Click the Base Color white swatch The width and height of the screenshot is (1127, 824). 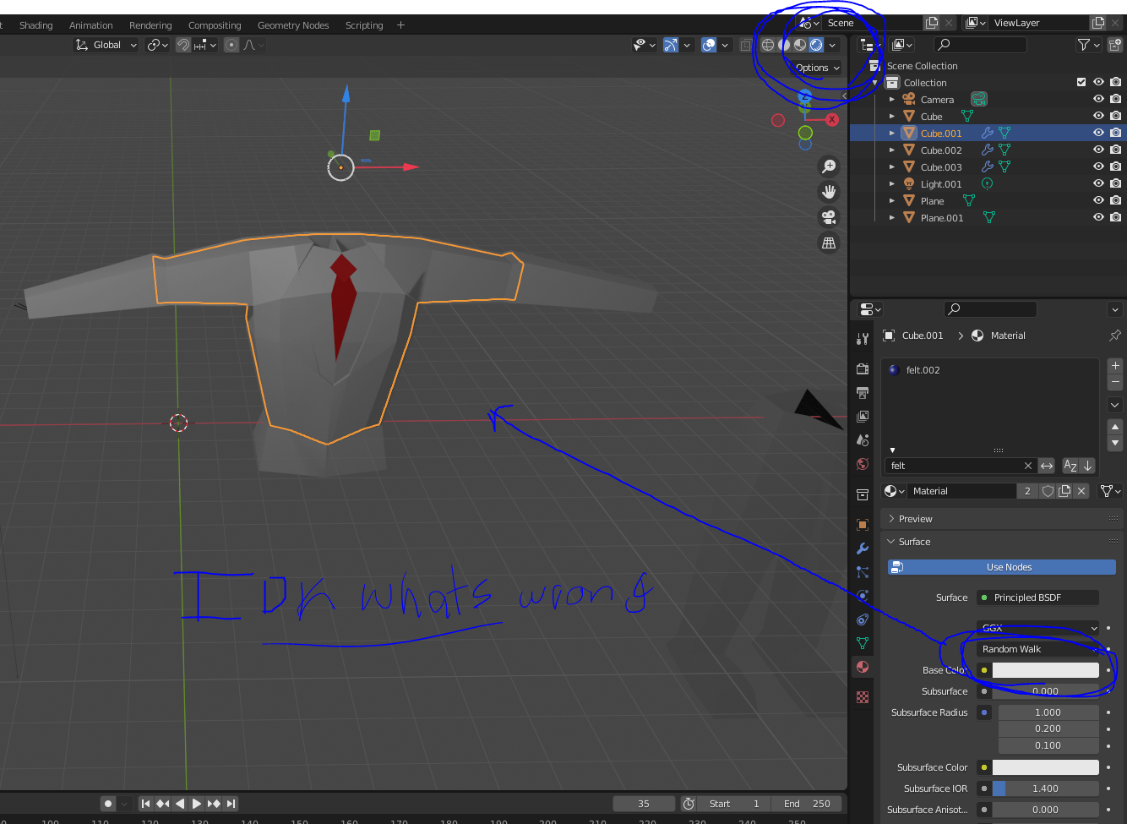click(1046, 670)
